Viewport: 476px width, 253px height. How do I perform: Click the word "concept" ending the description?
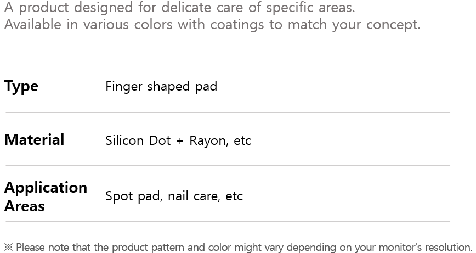394,25
